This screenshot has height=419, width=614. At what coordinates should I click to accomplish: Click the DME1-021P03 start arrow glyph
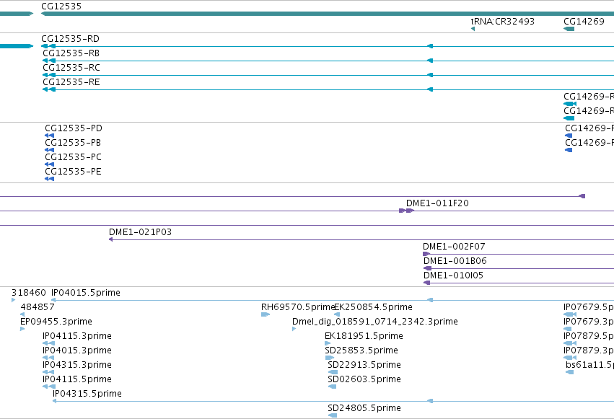[x=111, y=240]
